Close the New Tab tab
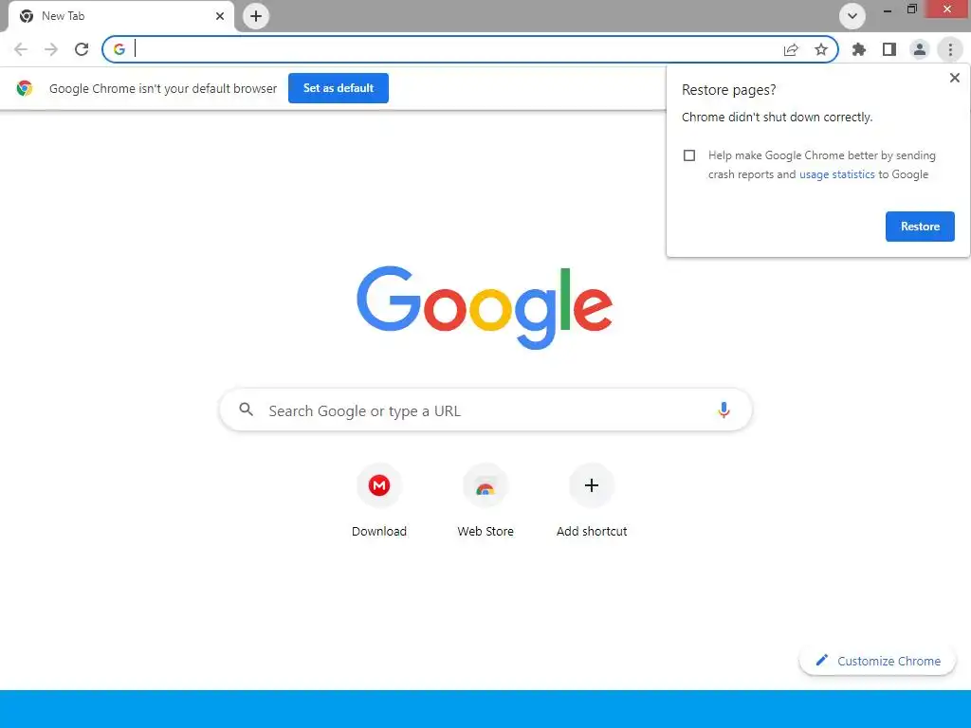The width and height of the screenshot is (971, 728). [220, 16]
